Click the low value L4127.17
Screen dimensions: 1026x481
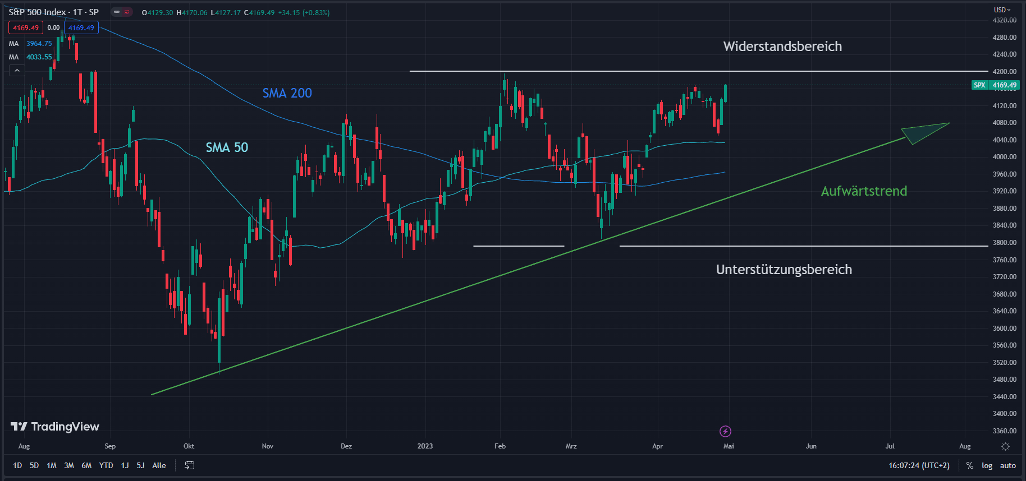[226, 12]
